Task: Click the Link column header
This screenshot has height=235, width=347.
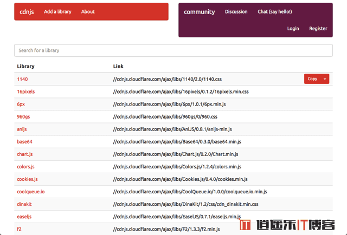Action: coord(118,66)
